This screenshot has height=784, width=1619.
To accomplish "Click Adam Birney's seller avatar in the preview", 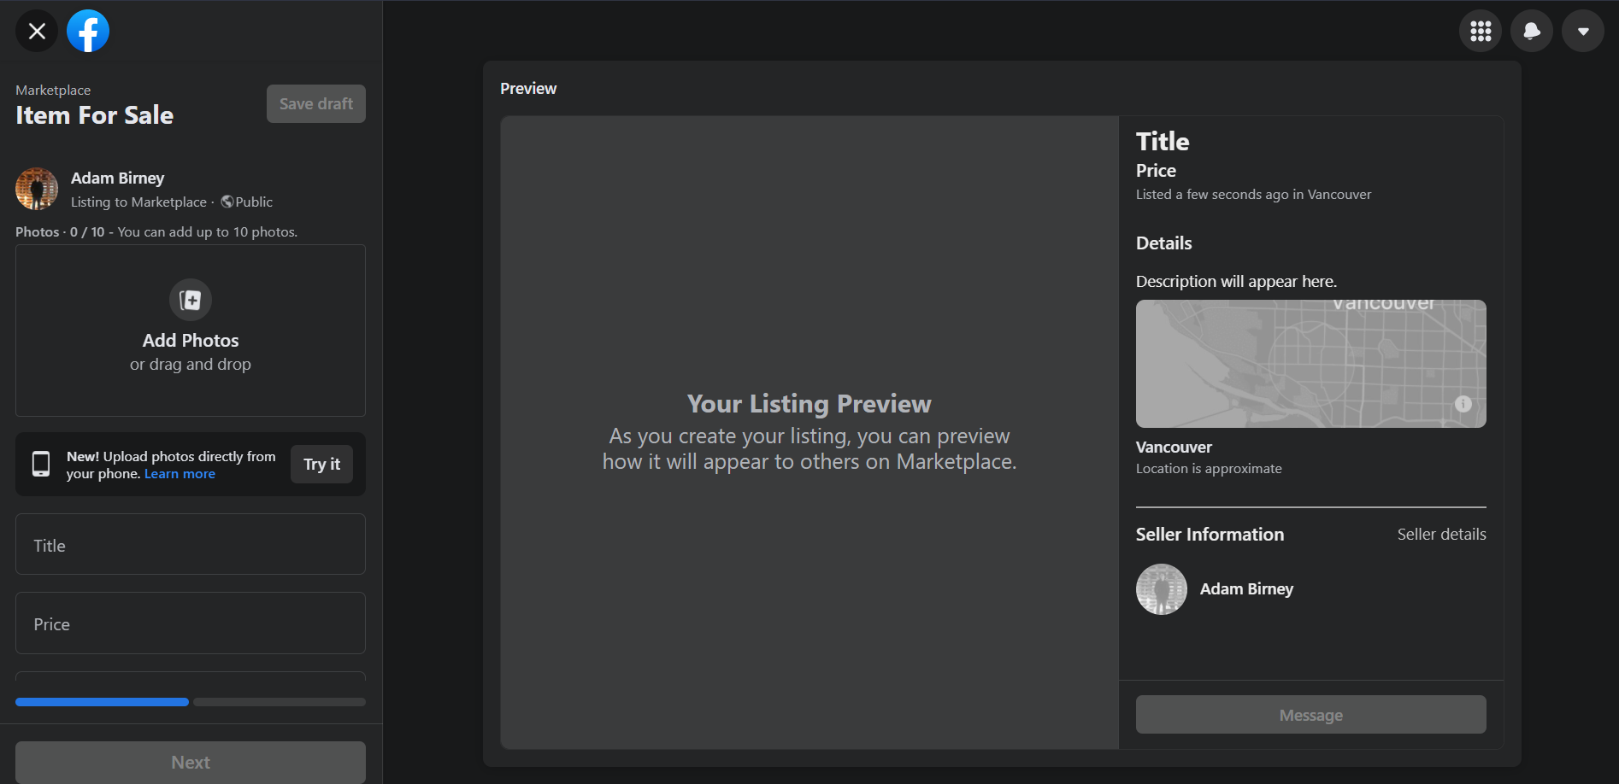I will point(1162,589).
